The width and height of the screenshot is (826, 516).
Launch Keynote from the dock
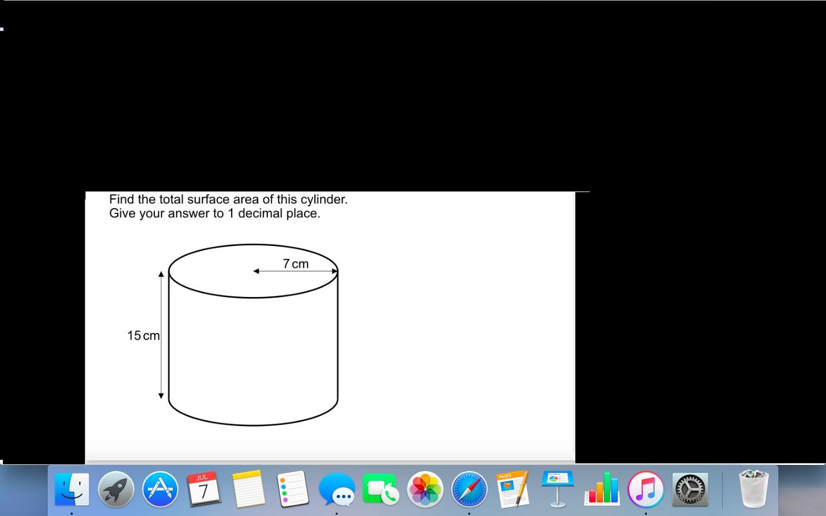point(557,489)
